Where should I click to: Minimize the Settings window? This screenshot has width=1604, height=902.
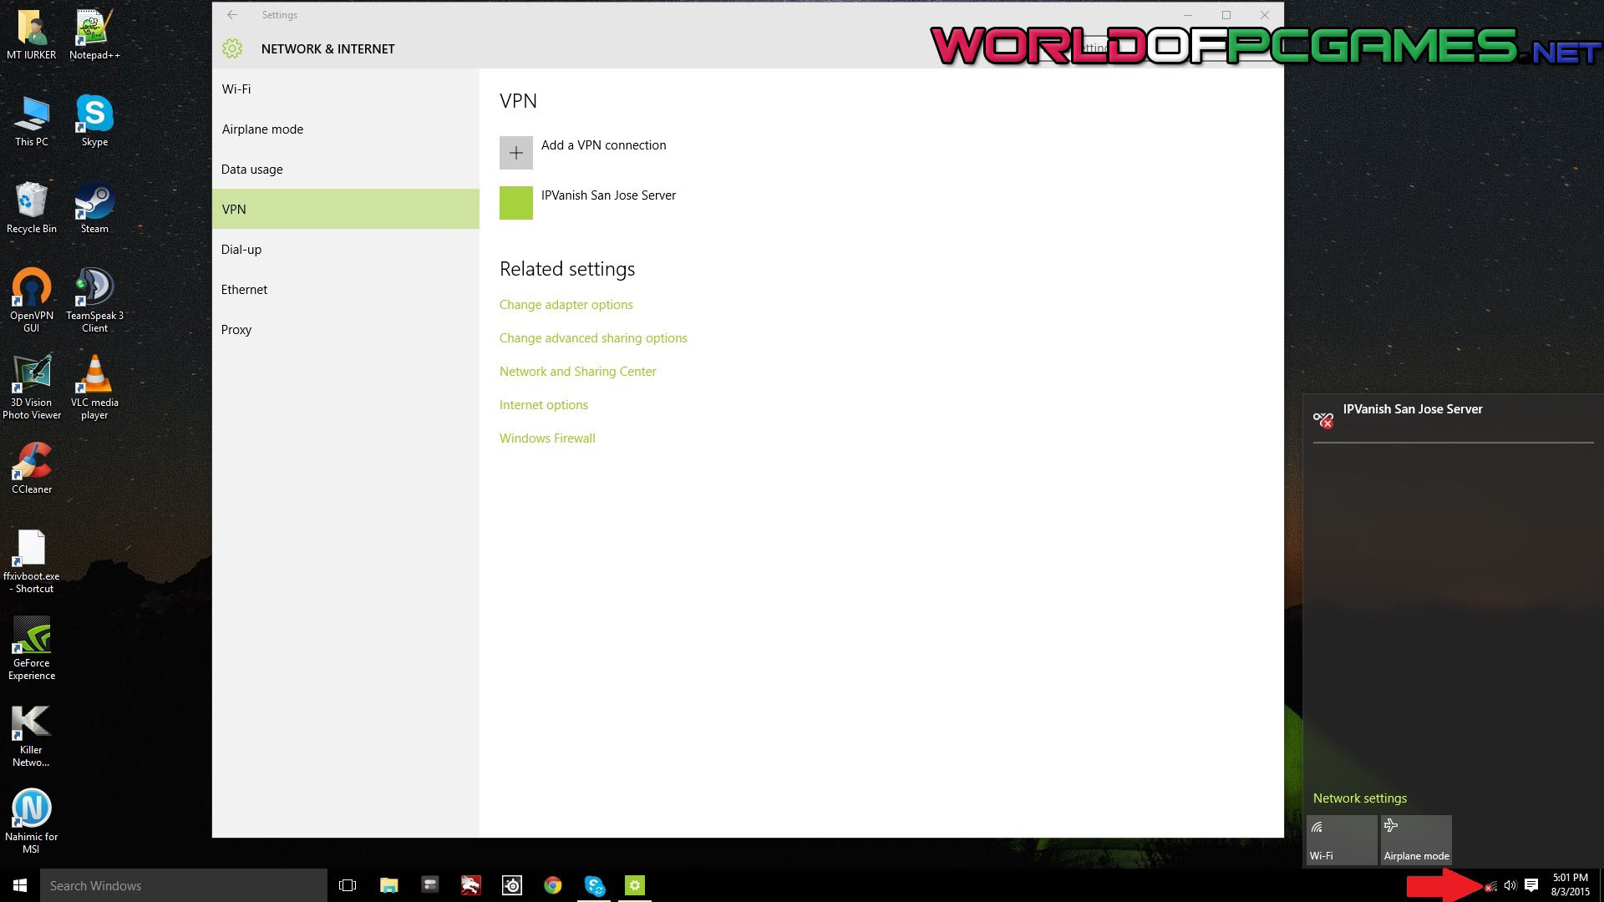(x=1188, y=15)
